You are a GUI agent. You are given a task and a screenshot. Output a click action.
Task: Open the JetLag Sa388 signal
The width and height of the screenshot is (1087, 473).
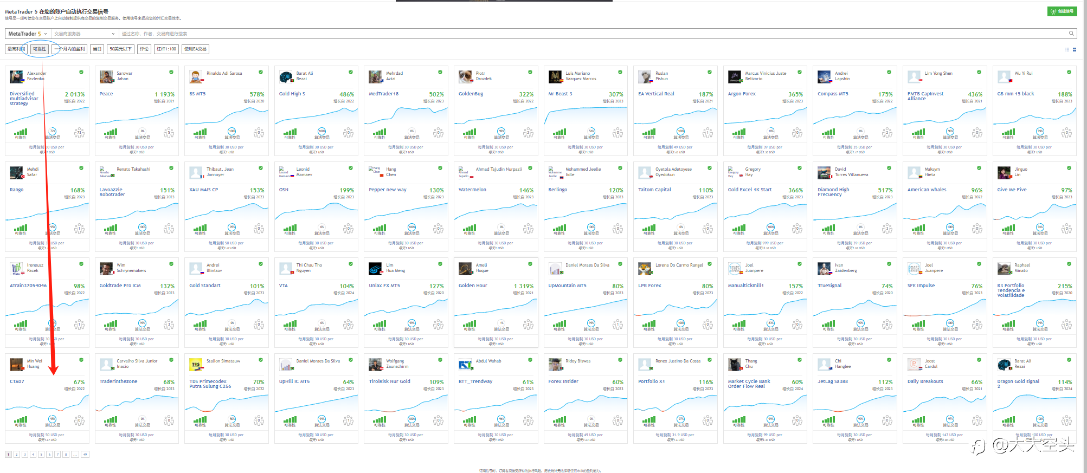[832, 381]
